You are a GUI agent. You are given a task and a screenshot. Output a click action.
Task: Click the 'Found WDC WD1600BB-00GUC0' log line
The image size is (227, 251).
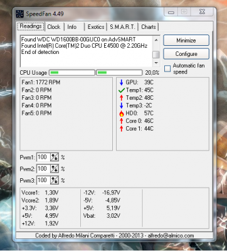78,40
